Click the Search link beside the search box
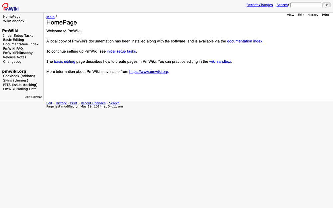Image resolution: width=333 pixels, height=208 pixels. (282, 5)
